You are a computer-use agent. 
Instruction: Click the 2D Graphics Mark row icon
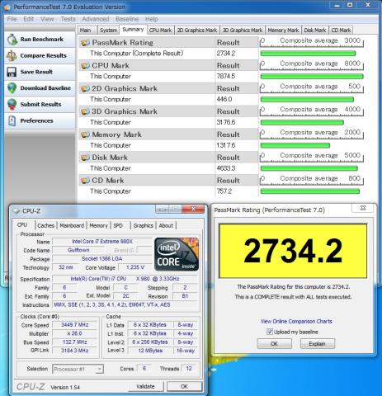[85, 88]
